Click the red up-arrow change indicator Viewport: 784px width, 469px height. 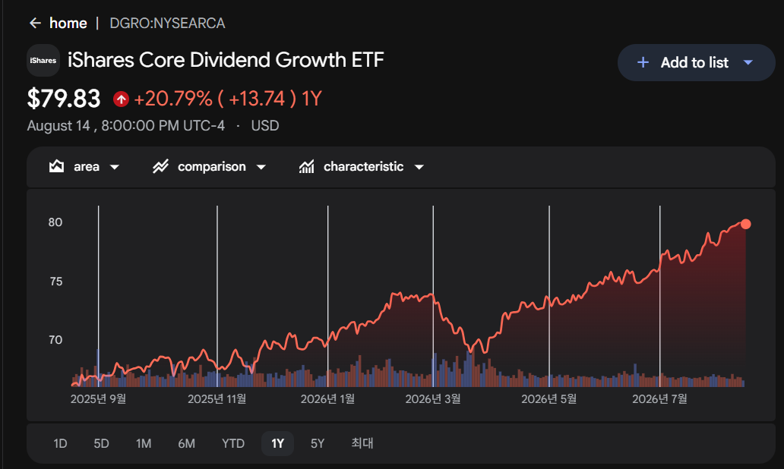click(121, 99)
